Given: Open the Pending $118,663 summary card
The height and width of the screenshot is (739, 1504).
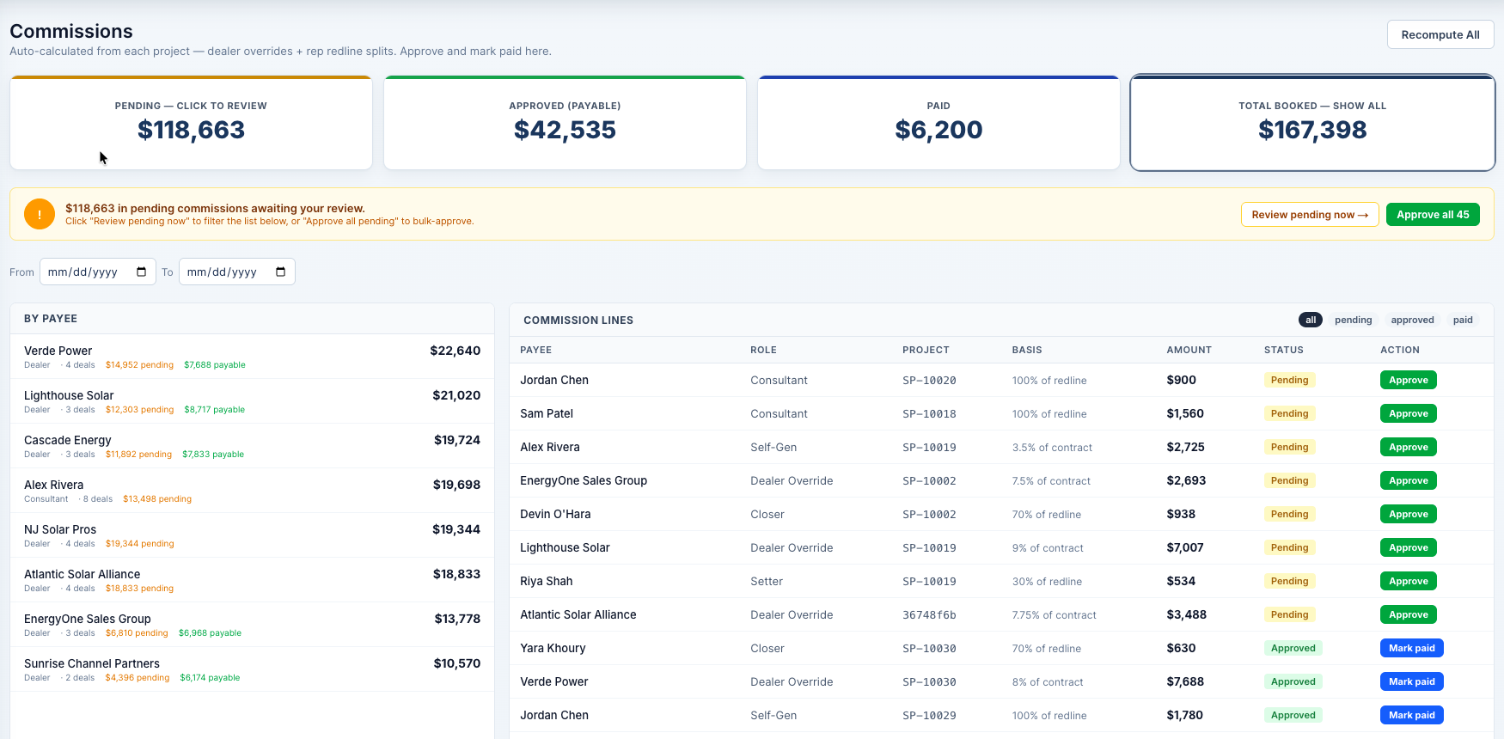Looking at the screenshot, I should [x=191, y=122].
